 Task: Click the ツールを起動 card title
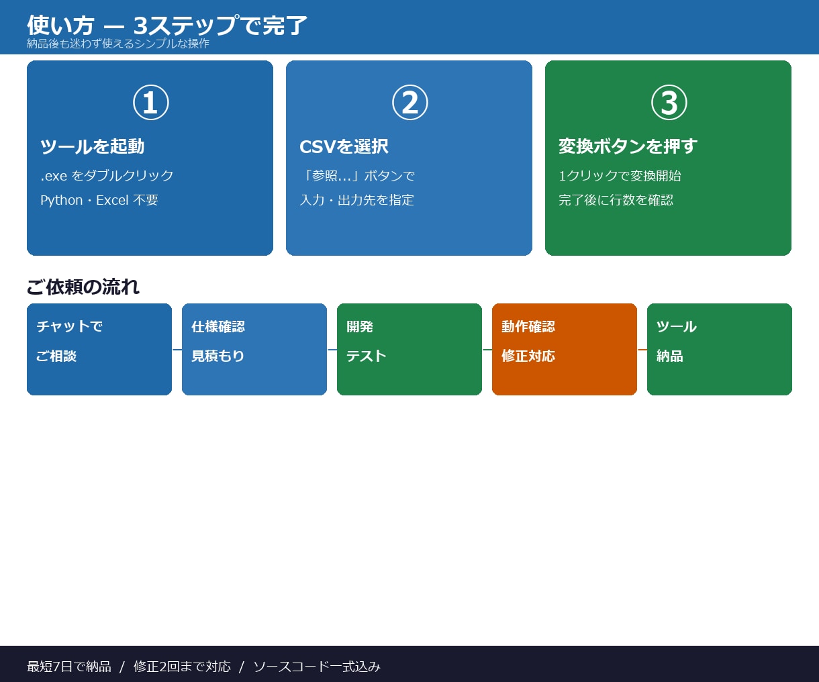pos(92,146)
